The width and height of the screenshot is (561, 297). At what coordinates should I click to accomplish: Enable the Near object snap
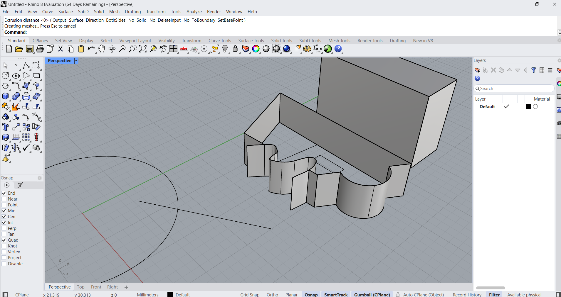point(4,199)
